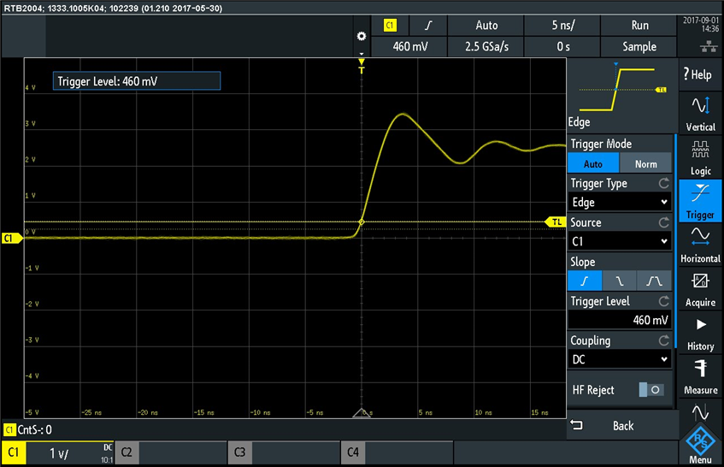Select Norm trigger mode
This screenshot has width=724, height=467.
[x=645, y=164]
